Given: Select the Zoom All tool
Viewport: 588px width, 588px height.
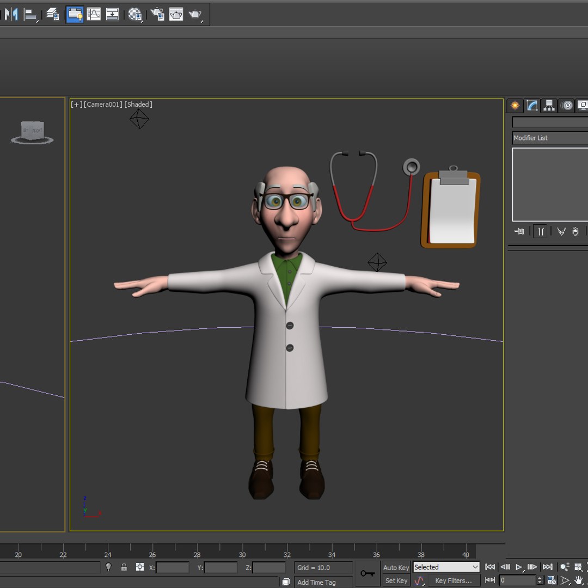Looking at the screenshot, I should point(578,567).
